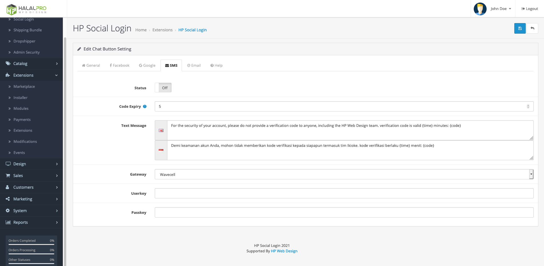Screen dimensions: 544x266
Task: Open Admin Security in the sidebar
Action: click(27, 52)
